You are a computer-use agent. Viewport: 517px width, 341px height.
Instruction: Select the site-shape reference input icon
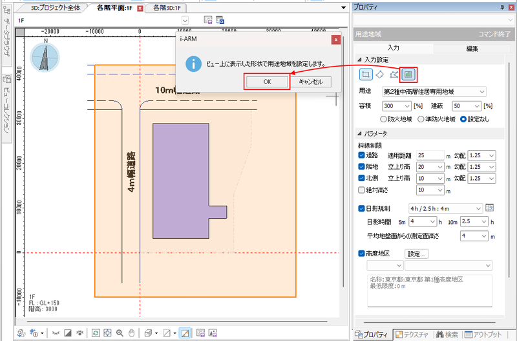point(408,74)
